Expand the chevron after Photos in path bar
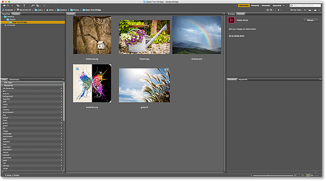Viewport: 326px width, 181px height. click(81, 10)
